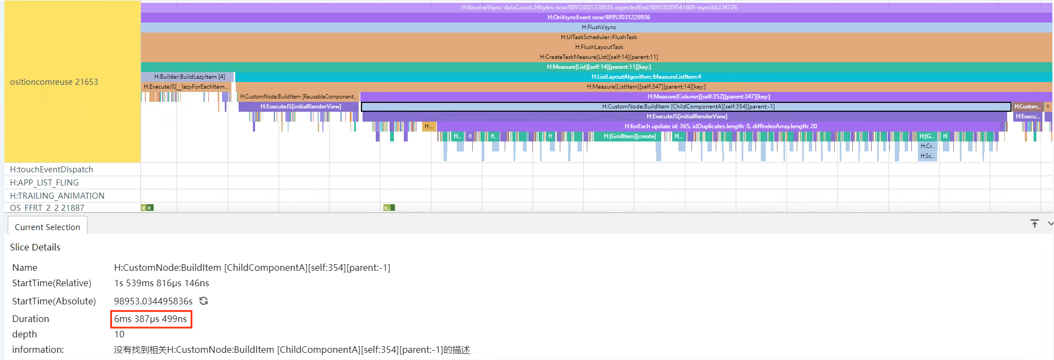
Task: Select the H:OnVsyncEvent slice
Action: pyautogui.click(x=597, y=17)
